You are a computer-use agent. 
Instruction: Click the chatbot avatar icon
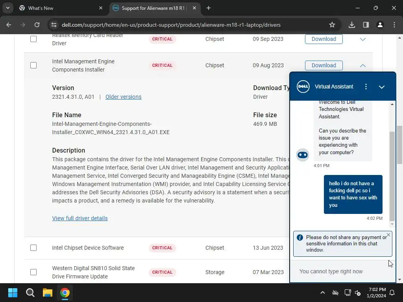point(303,155)
